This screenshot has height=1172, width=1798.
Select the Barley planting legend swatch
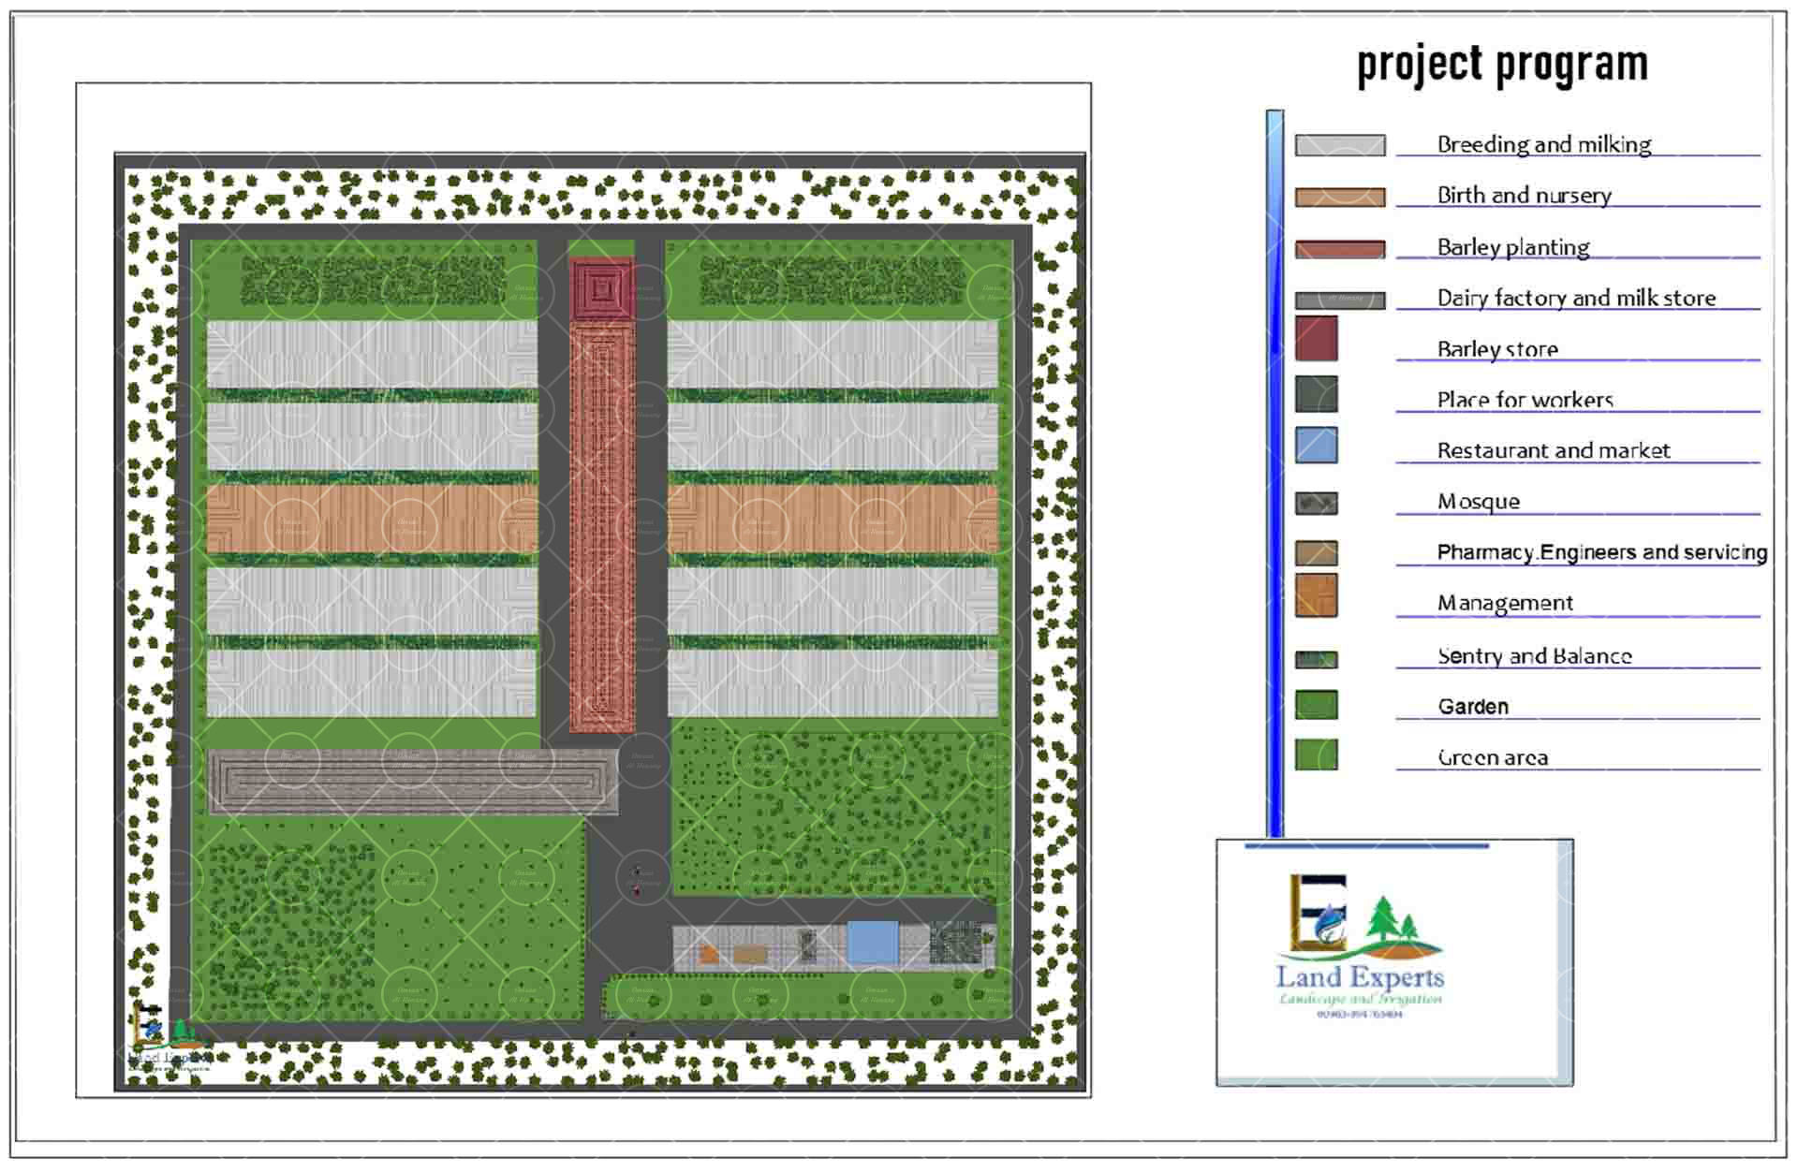(1339, 249)
